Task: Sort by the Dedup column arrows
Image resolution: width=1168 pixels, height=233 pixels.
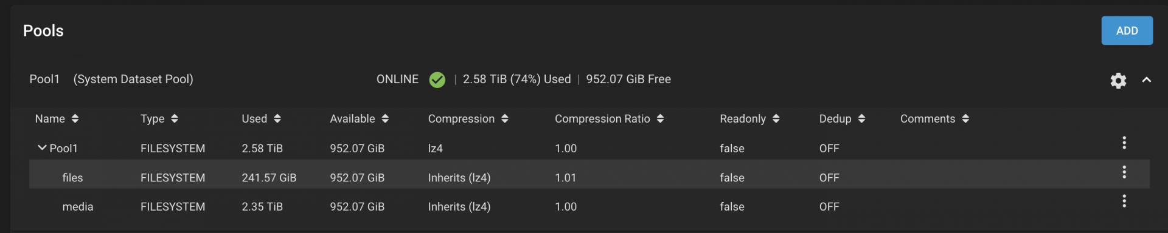Action: pyautogui.click(x=861, y=119)
